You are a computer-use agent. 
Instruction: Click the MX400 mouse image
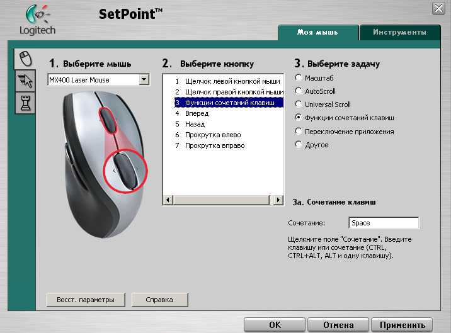[x=105, y=164]
